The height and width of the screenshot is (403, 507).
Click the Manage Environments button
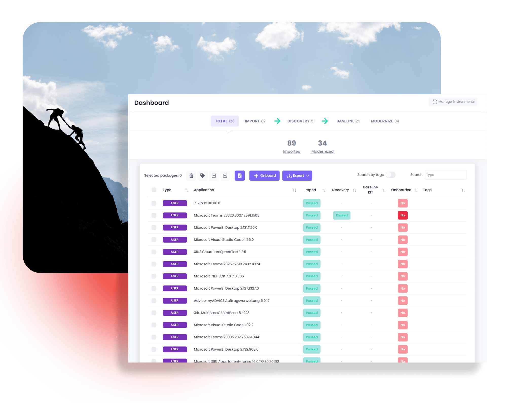point(453,102)
